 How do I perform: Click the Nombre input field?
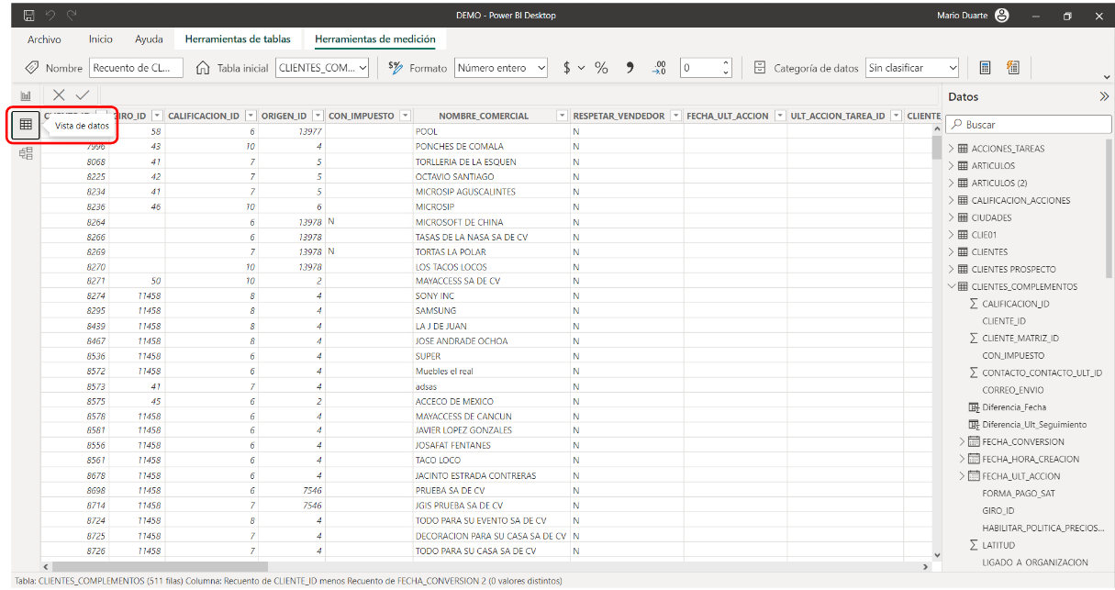click(136, 68)
